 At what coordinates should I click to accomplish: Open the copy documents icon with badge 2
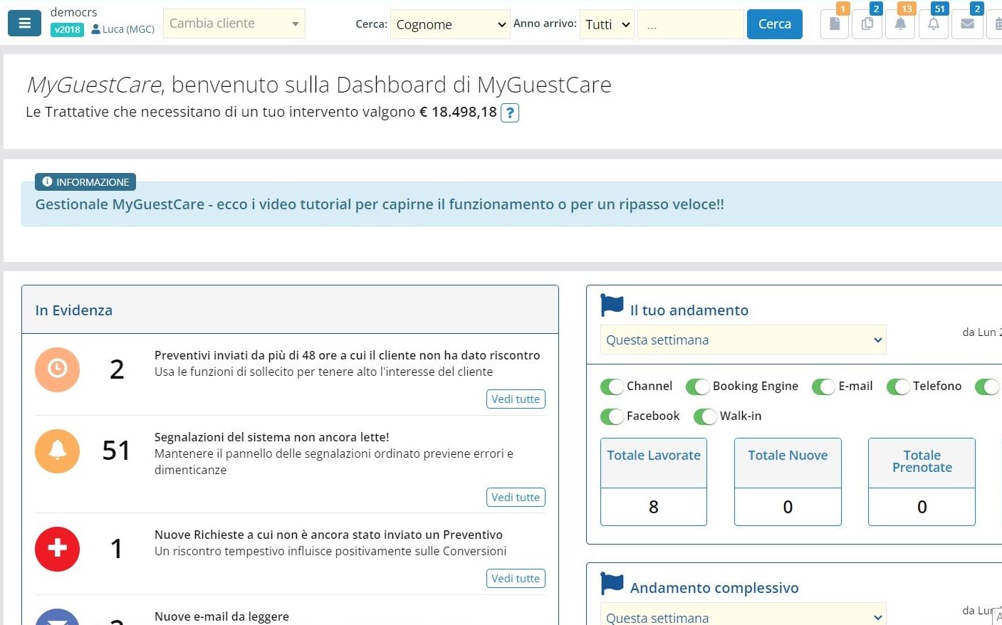(867, 24)
